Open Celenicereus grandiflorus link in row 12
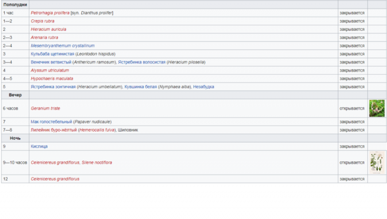387x219 pixels. click(55, 179)
